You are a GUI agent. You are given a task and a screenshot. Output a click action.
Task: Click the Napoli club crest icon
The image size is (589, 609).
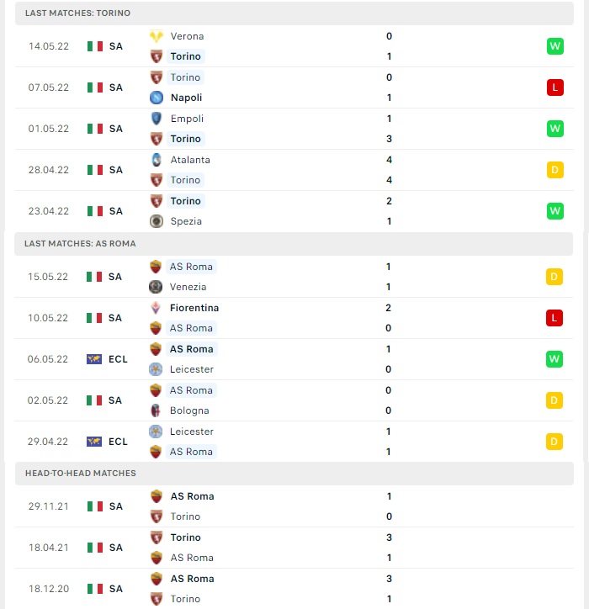(157, 98)
